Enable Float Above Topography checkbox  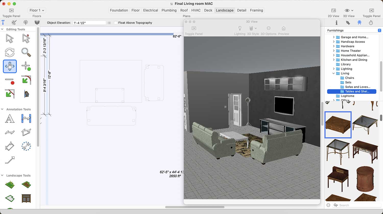click(x=116, y=23)
